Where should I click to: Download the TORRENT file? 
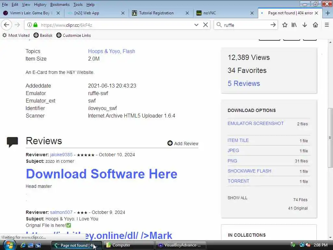point(238,181)
